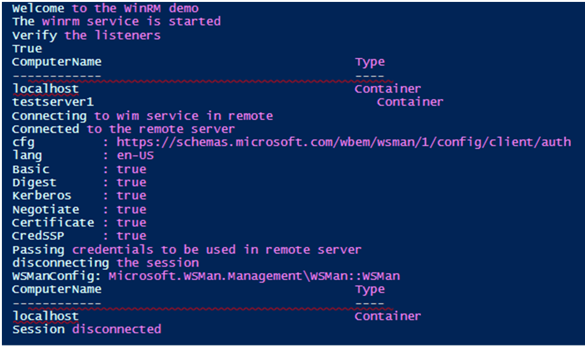The width and height of the screenshot is (585, 346).
Task: Click the en-US lang value
Action: pyautogui.click(x=135, y=156)
